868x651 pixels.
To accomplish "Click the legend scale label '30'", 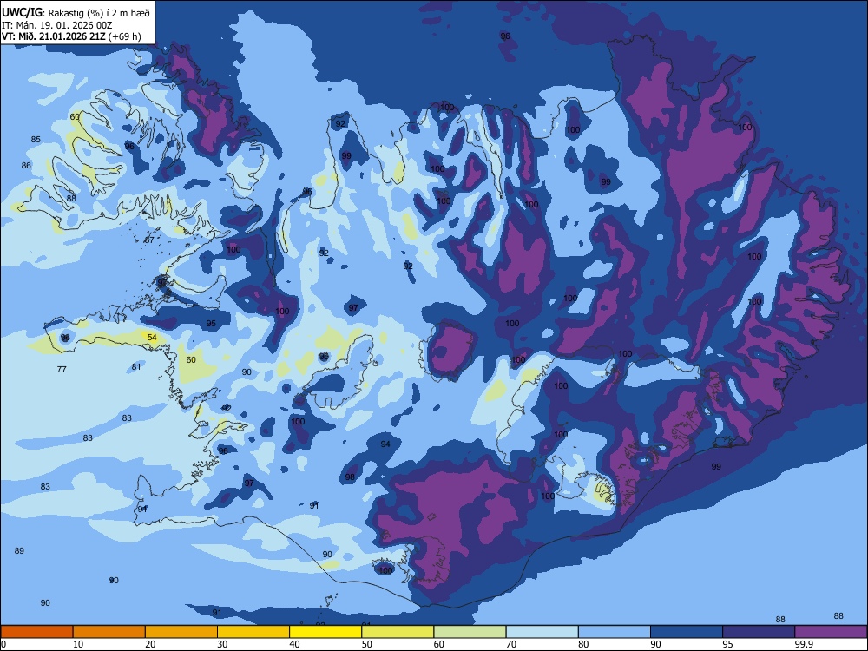I will click(222, 644).
